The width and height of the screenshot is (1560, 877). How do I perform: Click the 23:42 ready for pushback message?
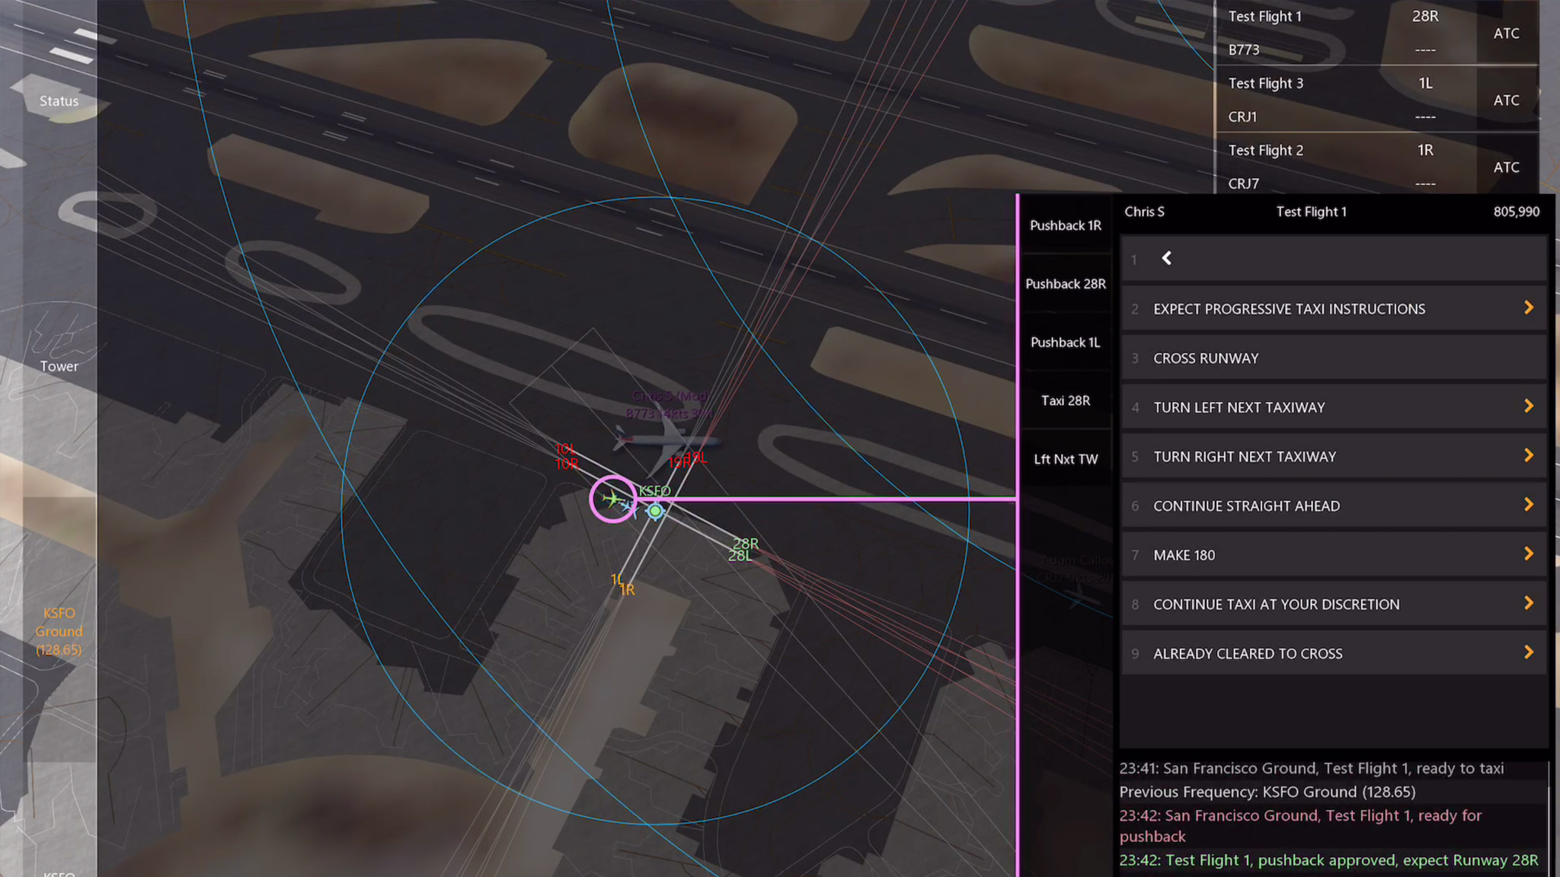click(1300, 826)
